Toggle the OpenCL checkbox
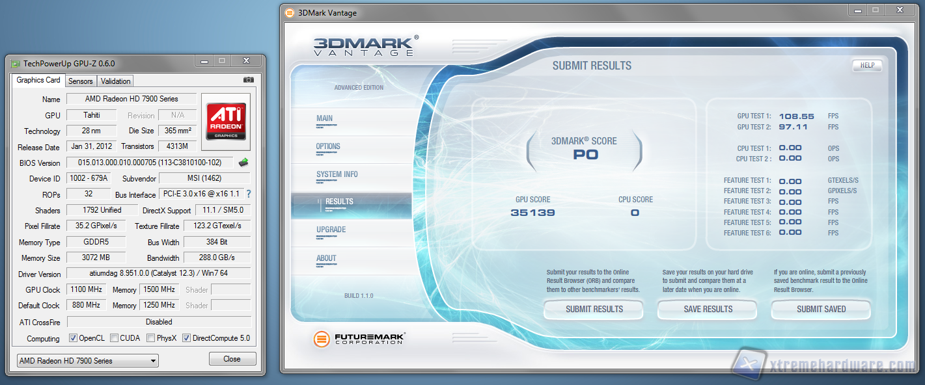Screen dimensions: 925x385 74,338
